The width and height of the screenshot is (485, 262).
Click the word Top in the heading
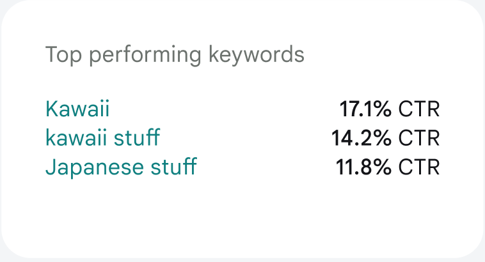(x=63, y=55)
